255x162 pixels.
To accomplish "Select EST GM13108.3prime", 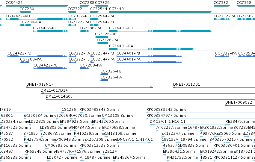I will point(103,119).
